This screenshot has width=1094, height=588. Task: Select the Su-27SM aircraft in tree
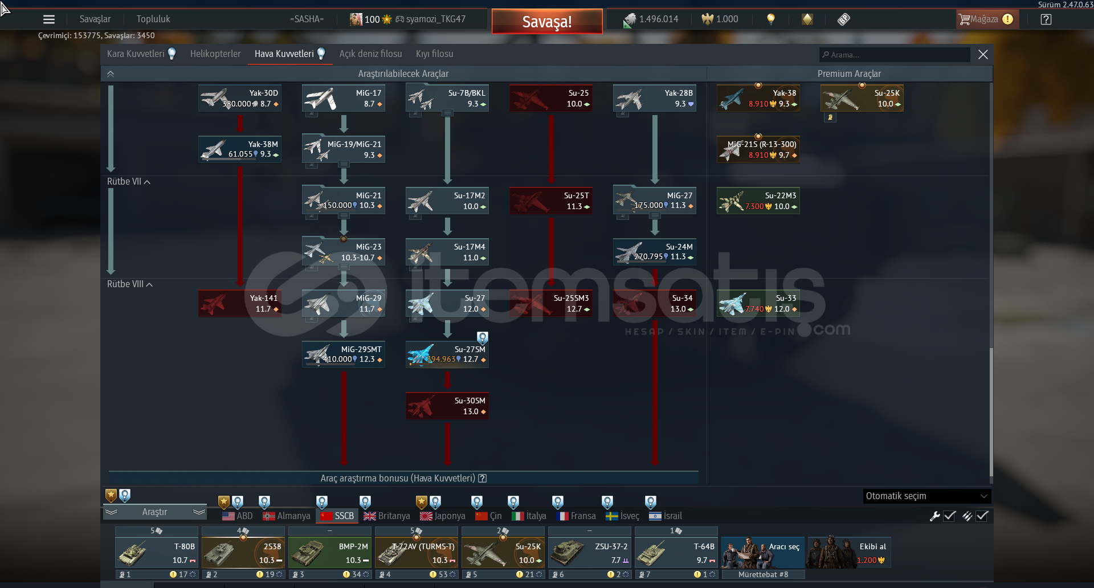(447, 354)
